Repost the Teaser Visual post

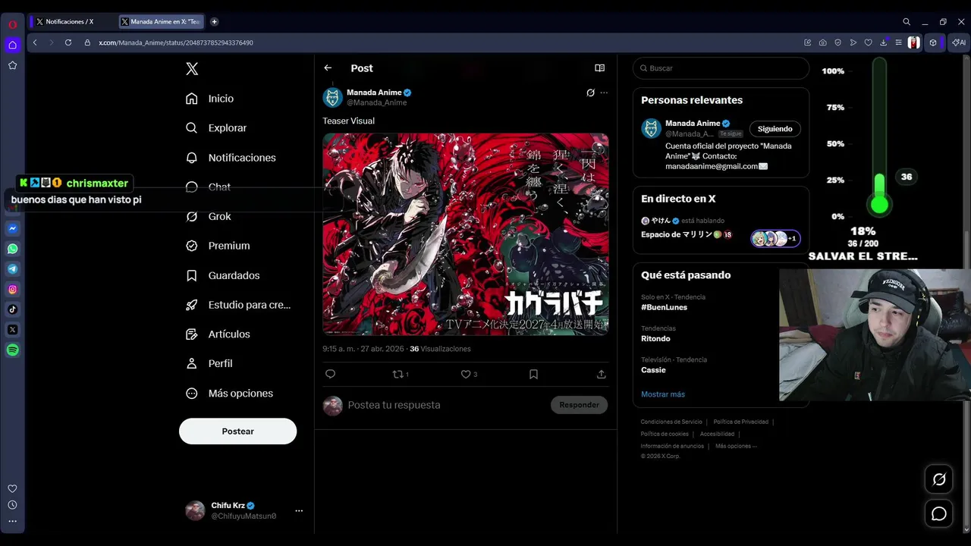400,374
